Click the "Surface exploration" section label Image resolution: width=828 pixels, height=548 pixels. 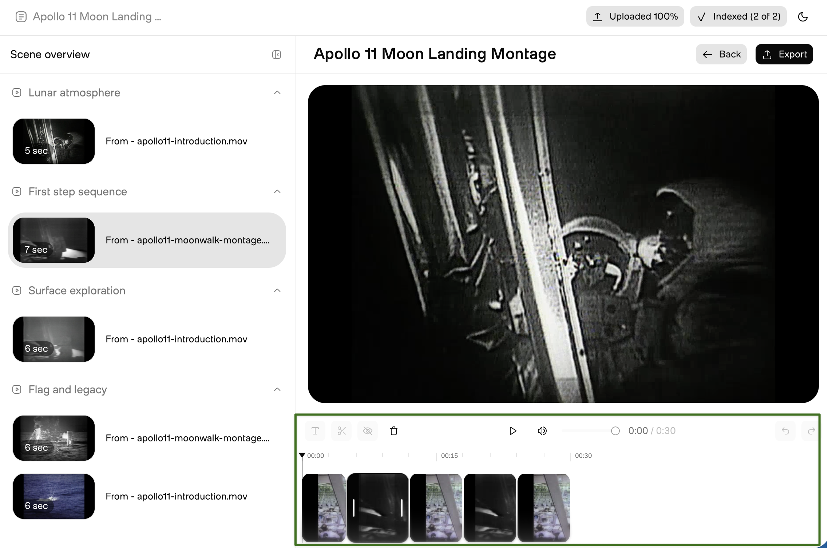(77, 290)
